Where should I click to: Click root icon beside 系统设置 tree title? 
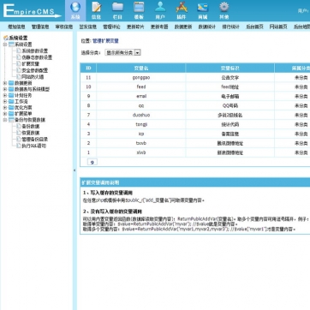(6, 38)
